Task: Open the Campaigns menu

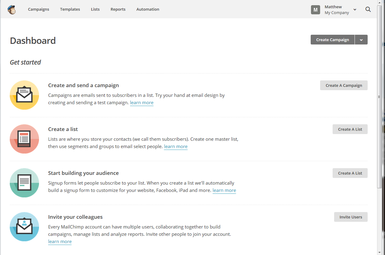Action: [38, 9]
